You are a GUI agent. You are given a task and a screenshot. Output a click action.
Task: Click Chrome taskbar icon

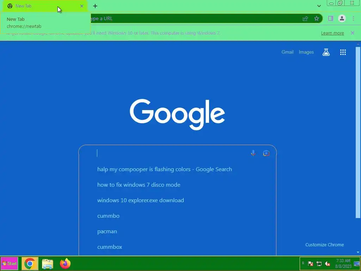(30, 264)
